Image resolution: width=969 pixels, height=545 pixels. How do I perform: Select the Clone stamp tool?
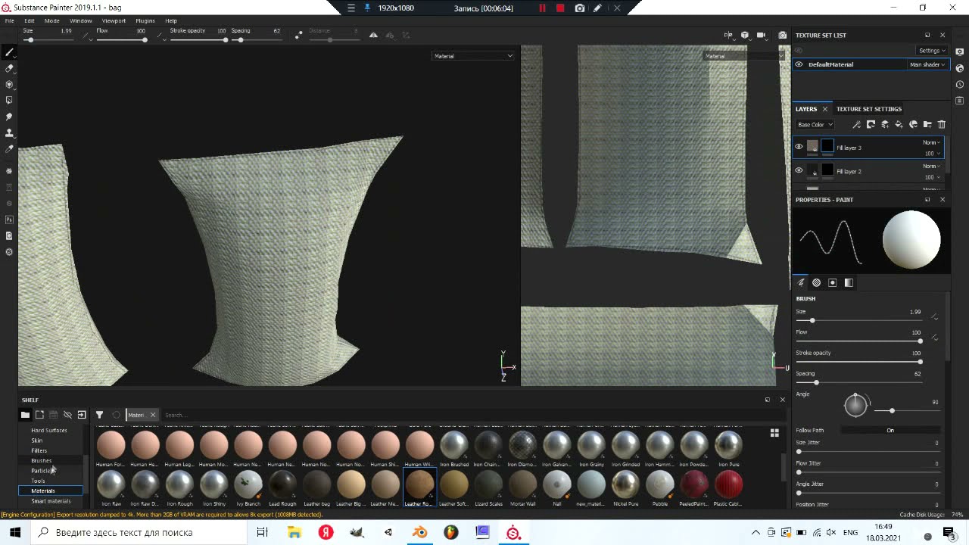pos(9,133)
